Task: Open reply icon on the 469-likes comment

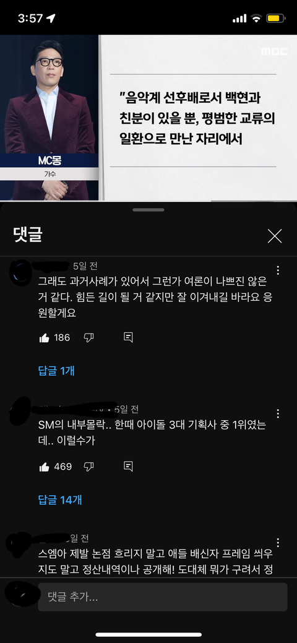Action: coord(128,467)
